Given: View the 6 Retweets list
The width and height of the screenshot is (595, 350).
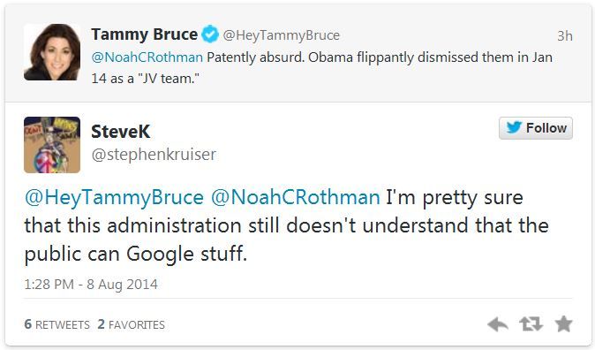Looking at the screenshot, I should 56,324.
